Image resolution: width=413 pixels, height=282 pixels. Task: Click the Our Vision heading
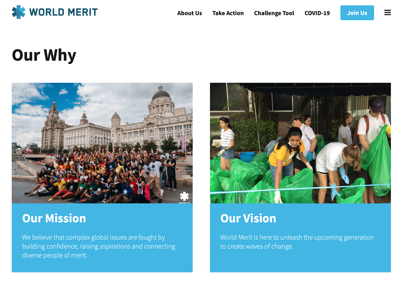[248, 218]
